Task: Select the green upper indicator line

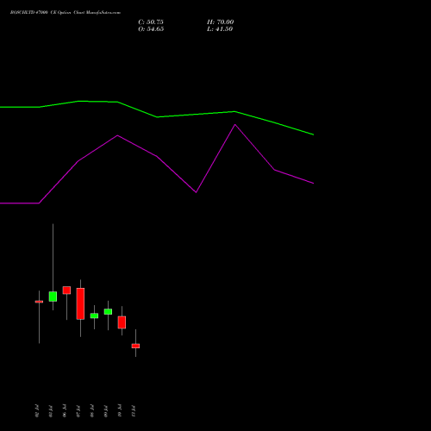Action: pyautogui.click(x=157, y=116)
